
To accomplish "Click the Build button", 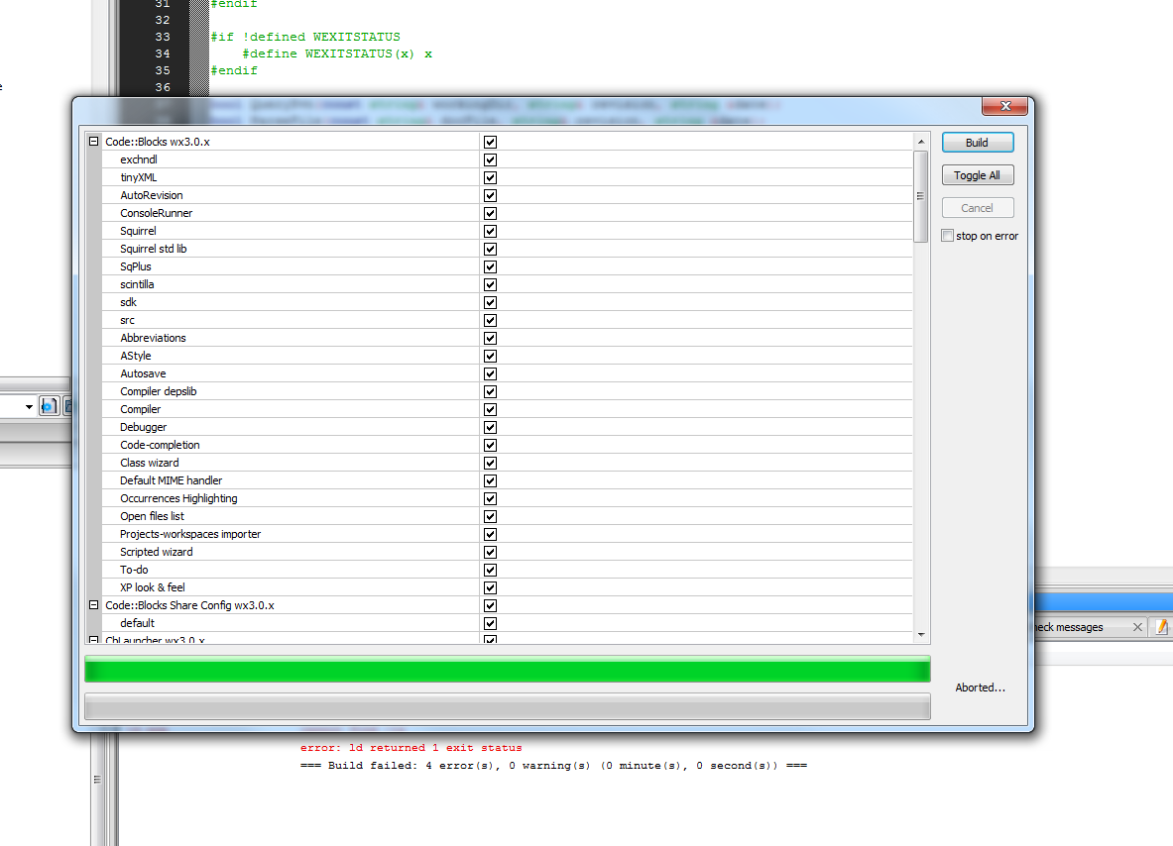I will tap(977, 142).
